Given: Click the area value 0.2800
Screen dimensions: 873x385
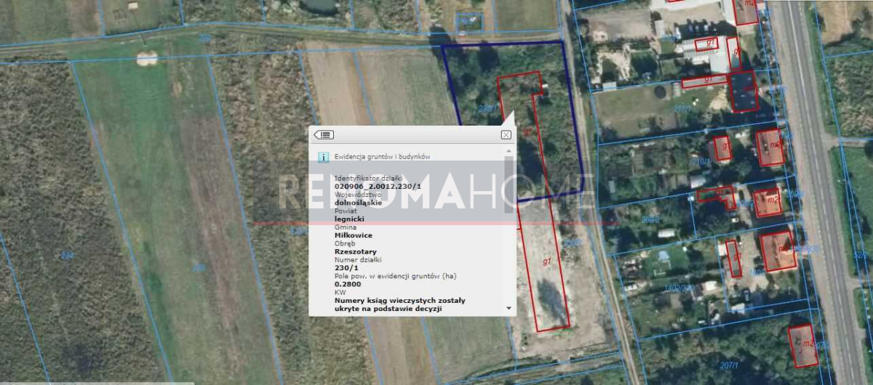Looking at the screenshot, I should click(349, 284).
